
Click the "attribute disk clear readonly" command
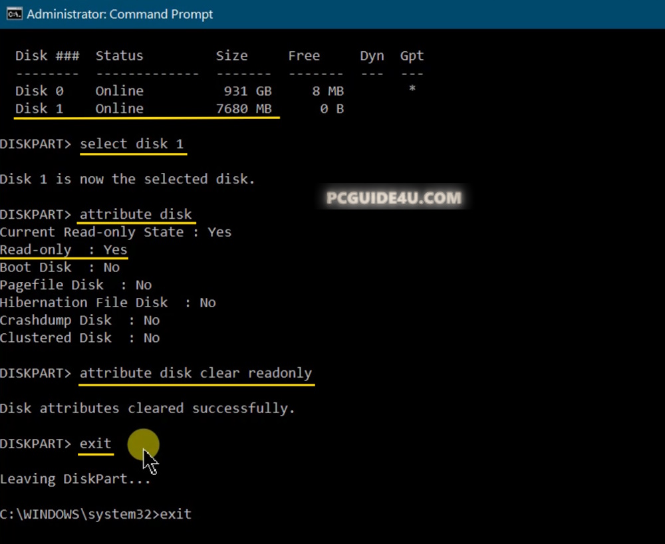tap(196, 373)
